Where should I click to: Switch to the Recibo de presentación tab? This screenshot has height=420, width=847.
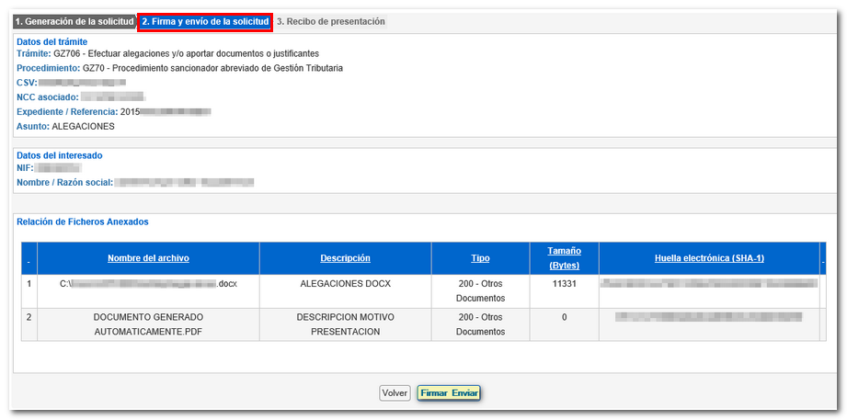point(331,21)
